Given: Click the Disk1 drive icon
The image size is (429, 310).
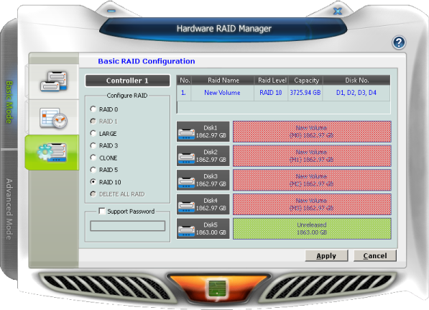Looking at the screenshot, I should [x=186, y=133].
